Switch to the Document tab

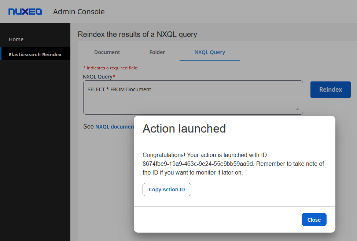[107, 52]
